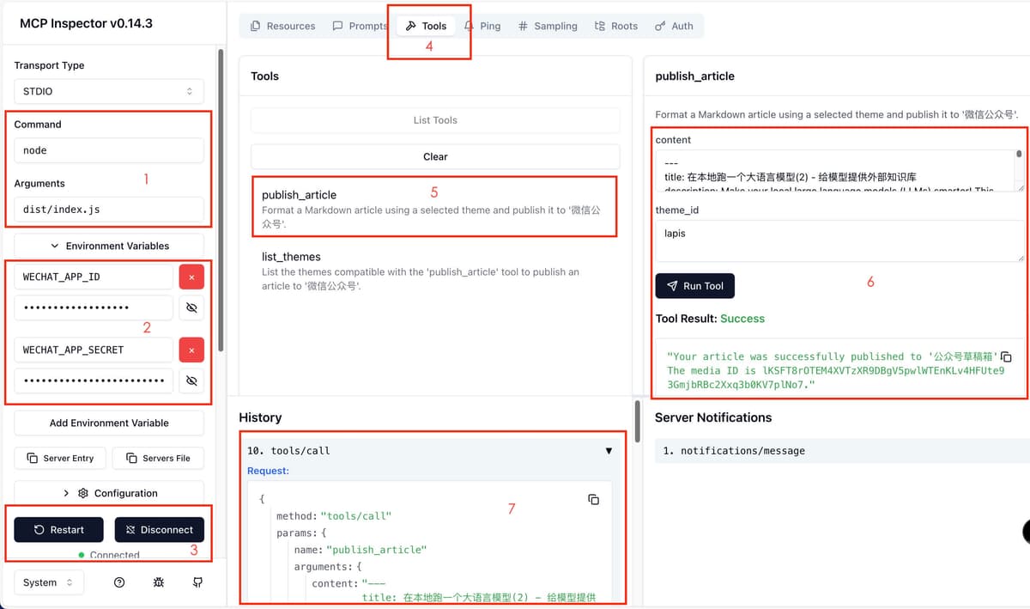Open the Ping tab

click(482, 26)
